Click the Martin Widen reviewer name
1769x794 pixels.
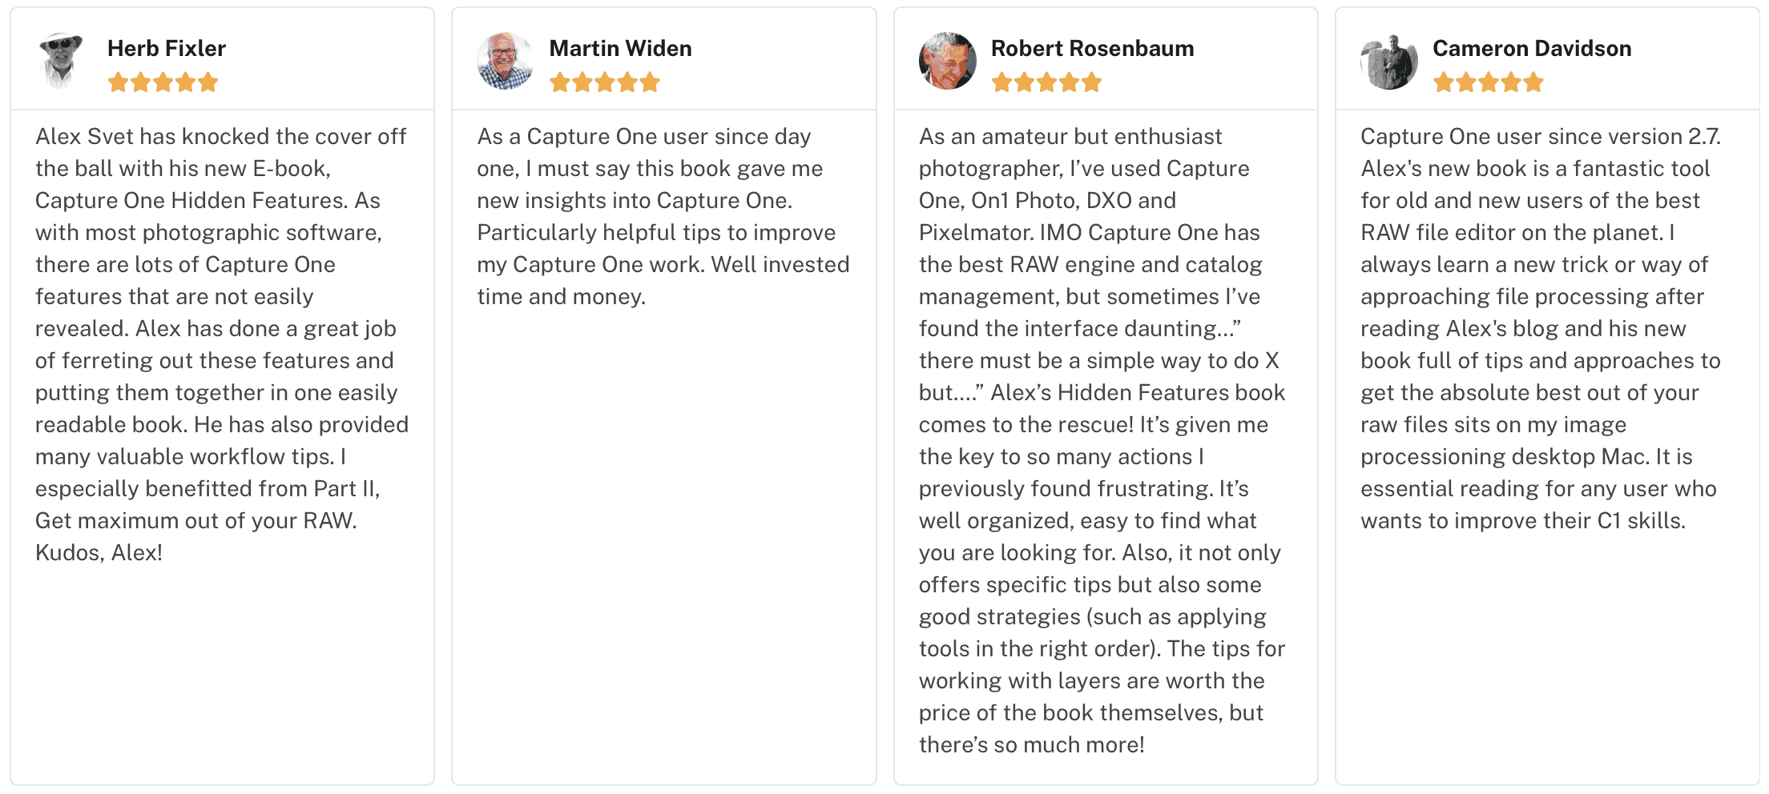point(621,48)
